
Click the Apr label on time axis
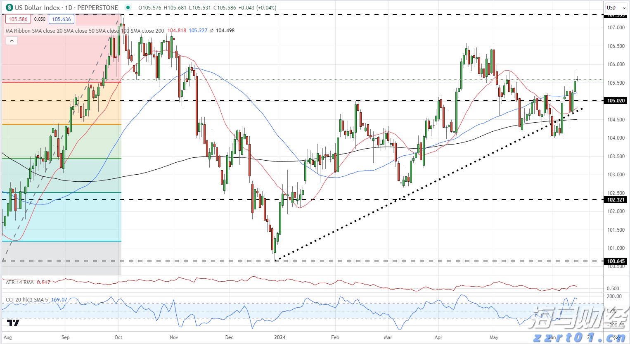coord(438,337)
